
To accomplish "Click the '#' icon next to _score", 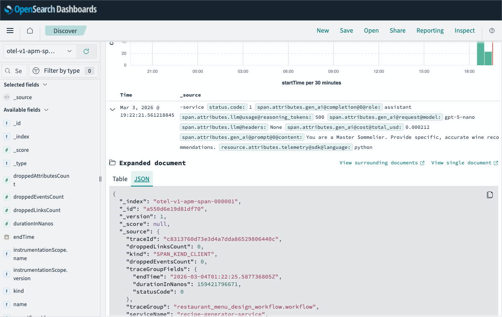I will pos(7,150).
